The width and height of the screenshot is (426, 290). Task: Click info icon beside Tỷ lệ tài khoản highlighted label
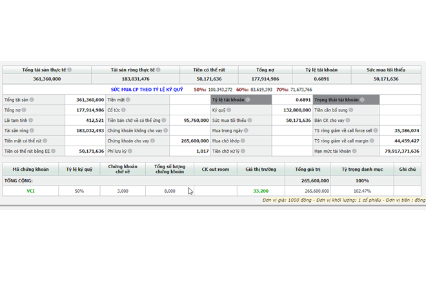[247, 100]
